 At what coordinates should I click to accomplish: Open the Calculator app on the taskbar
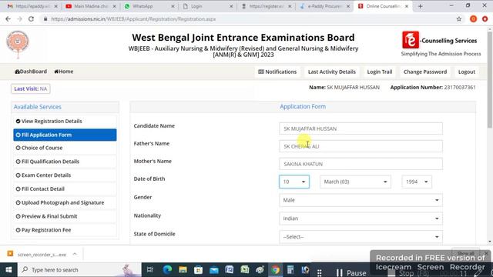tap(290, 269)
